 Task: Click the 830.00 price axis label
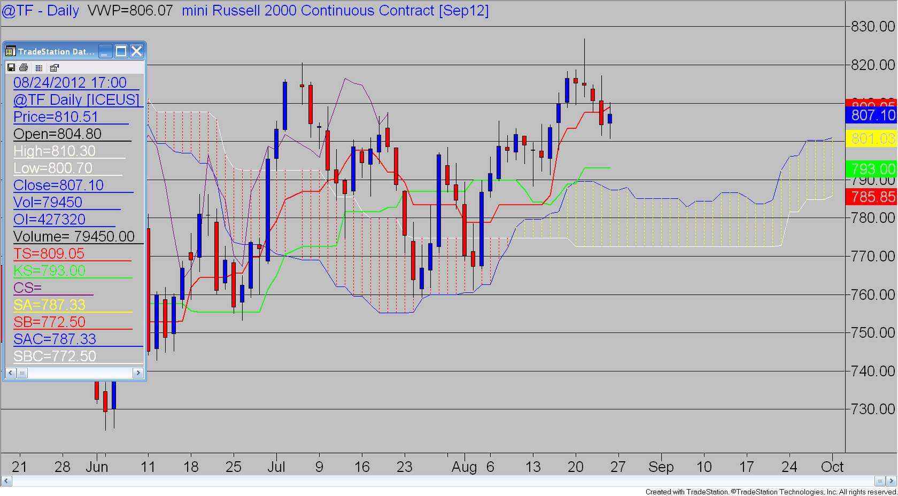[x=873, y=26]
